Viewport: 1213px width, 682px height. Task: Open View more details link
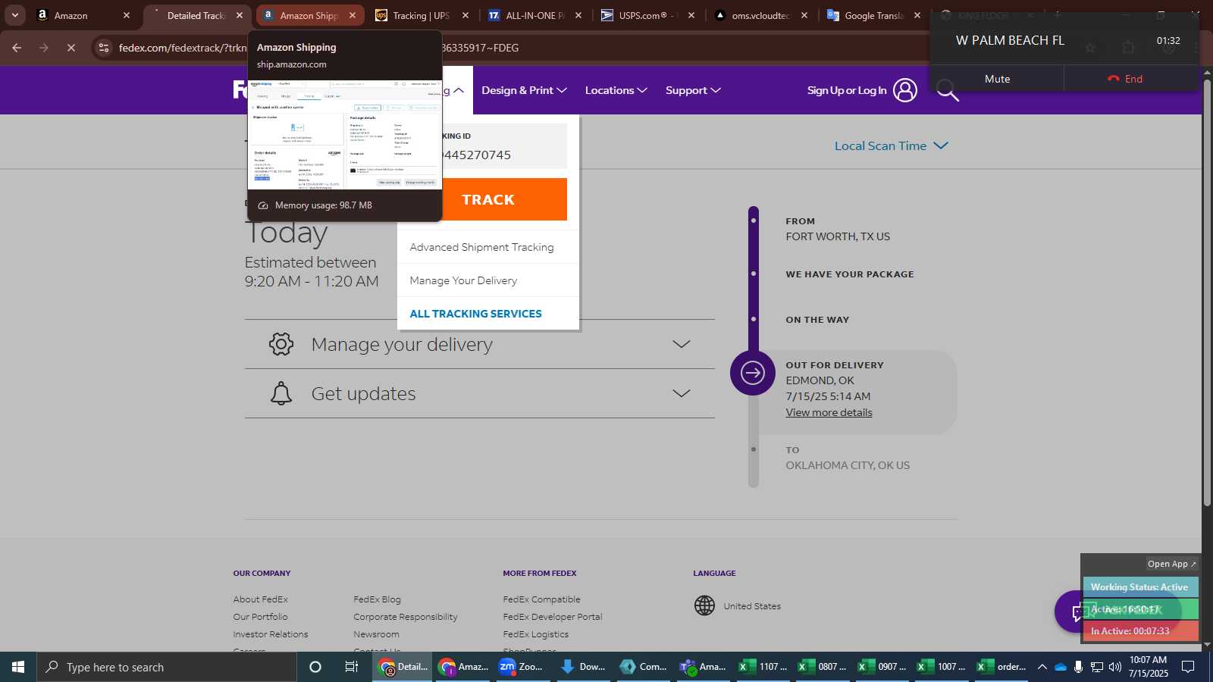tap(829, 412)
